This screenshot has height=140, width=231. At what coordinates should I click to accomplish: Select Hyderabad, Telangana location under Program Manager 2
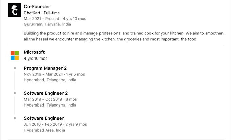pos(50,80)
